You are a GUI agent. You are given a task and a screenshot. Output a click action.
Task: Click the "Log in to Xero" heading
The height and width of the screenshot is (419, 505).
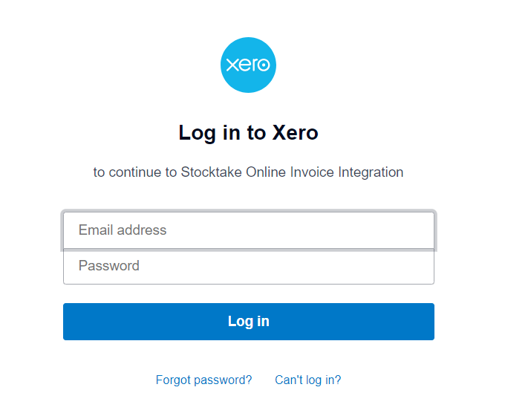[248, 133]
